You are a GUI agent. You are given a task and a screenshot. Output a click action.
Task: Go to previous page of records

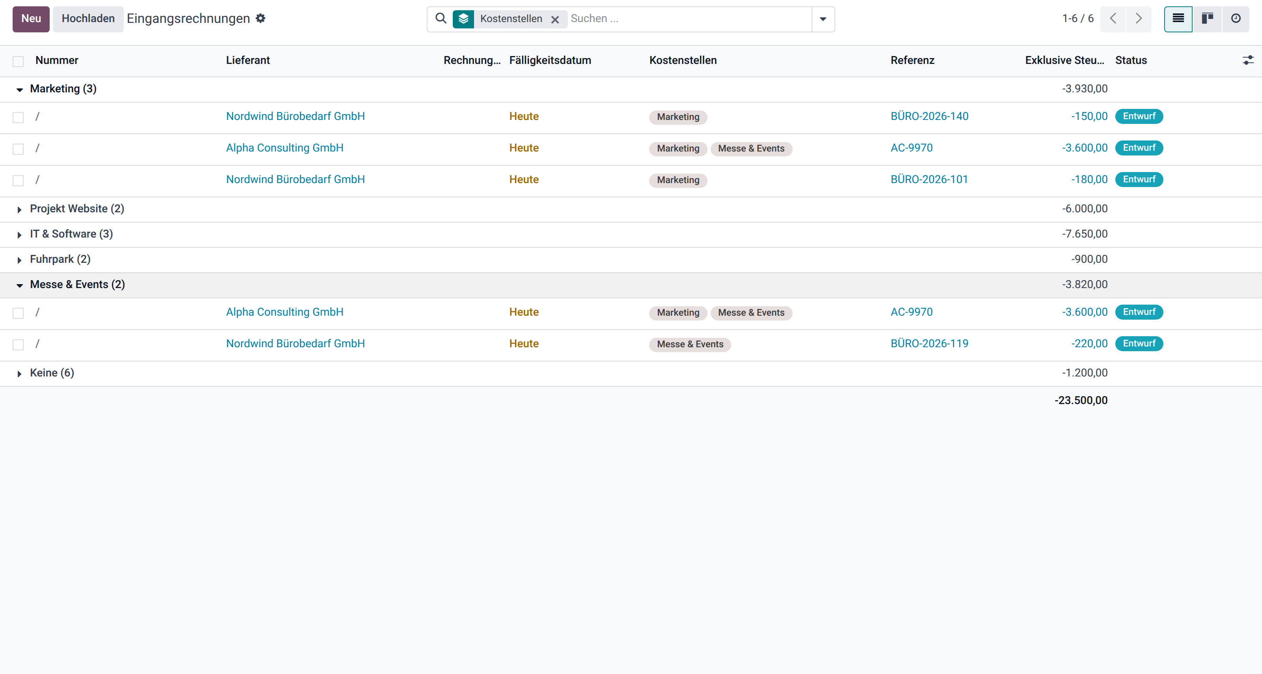tap(1113, 19)
